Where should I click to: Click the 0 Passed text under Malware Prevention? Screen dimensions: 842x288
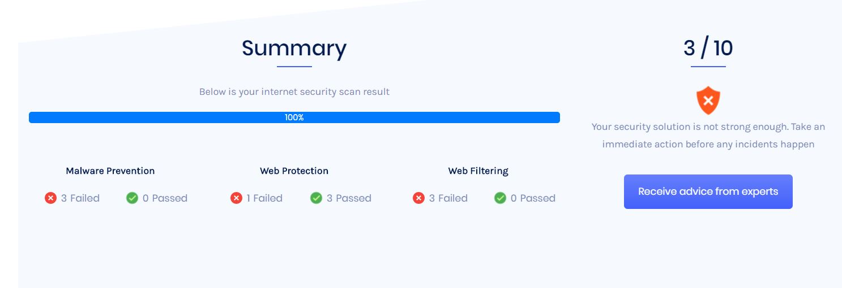[x=165, y=198]
